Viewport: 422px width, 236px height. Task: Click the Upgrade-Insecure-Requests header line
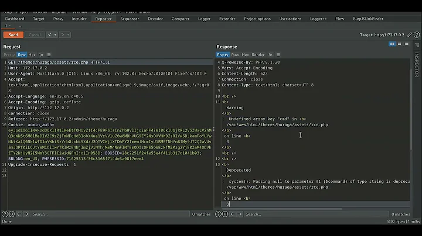tap(42, 164)
